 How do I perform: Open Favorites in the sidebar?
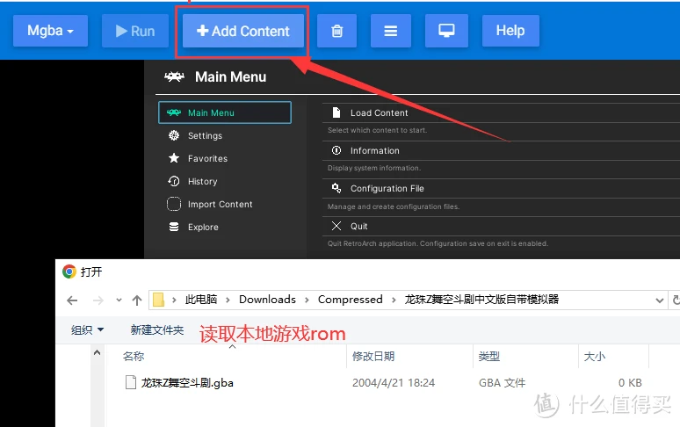[207, 159]
